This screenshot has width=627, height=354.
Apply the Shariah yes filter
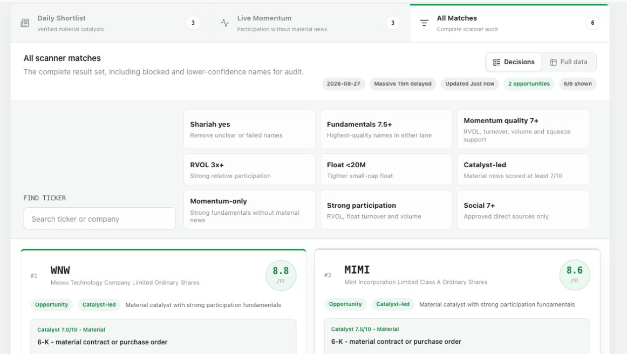point(249,129)
